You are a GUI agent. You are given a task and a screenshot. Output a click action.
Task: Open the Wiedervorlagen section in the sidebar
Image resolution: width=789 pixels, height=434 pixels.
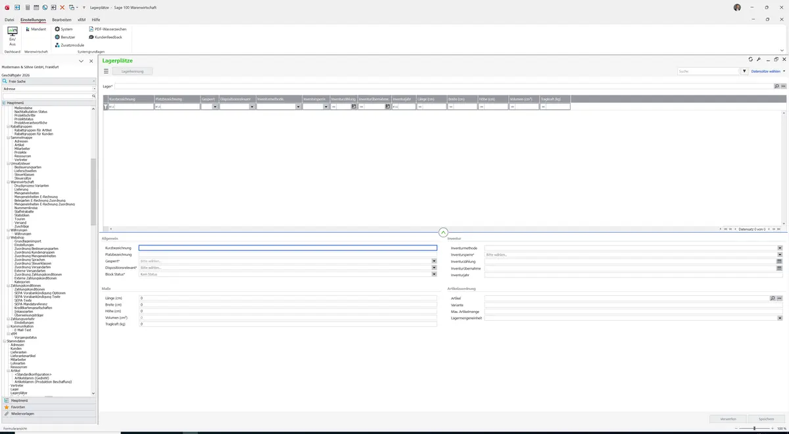coord(49,414)
